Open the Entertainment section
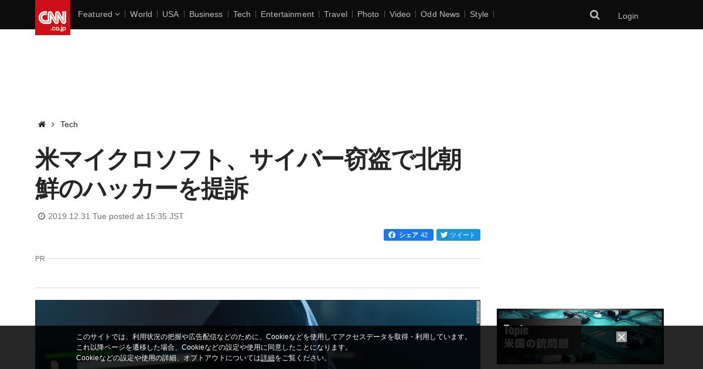This screenshot has width=703, height=369. 287,14
